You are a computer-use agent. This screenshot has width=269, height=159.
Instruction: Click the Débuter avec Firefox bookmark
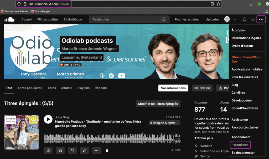[x=14, y=11]
